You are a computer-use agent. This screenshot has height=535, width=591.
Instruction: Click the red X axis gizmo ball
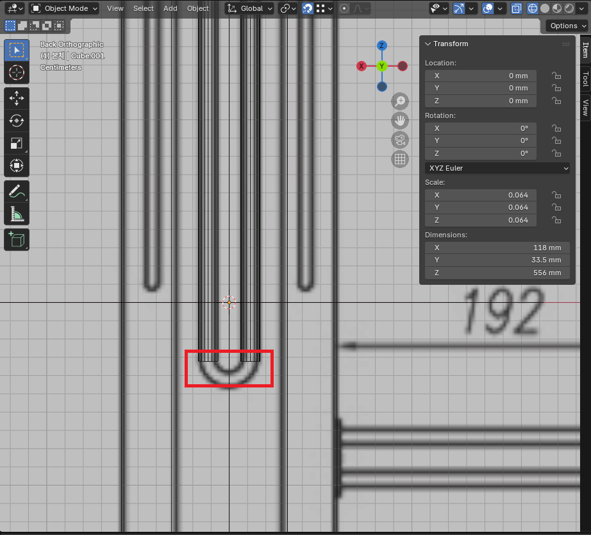(x=362, y=67)
